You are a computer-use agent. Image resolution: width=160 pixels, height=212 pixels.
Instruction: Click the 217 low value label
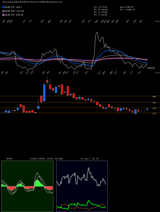[100, 73]
